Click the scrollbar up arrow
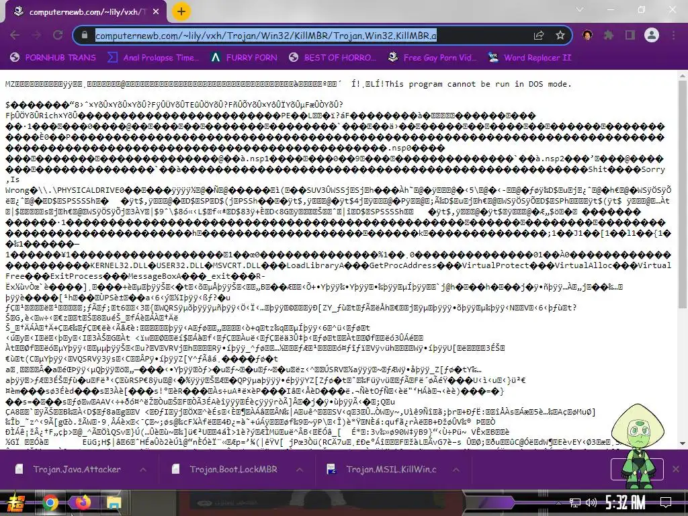This screenshot has width=688, height=516. pos(683,75)
